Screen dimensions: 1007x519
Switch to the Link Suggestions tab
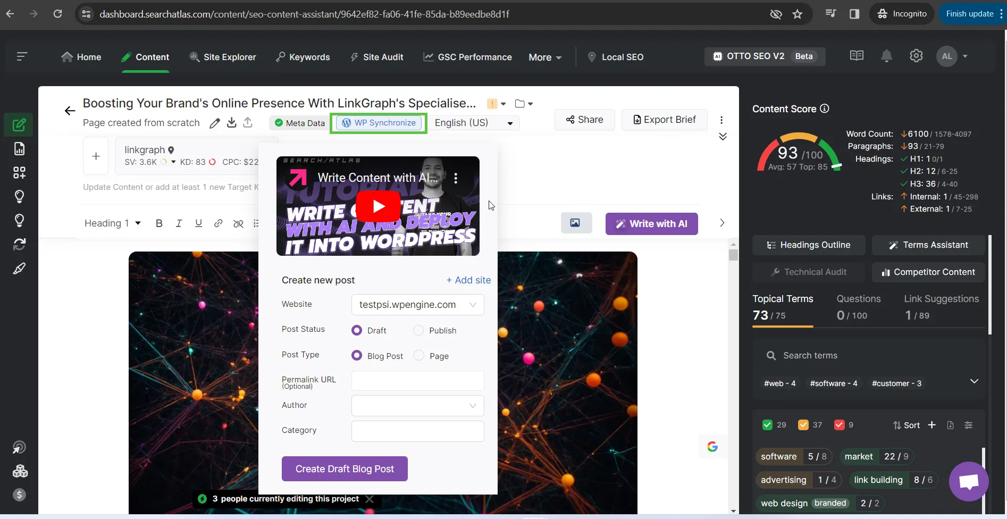tap(941, 307)
